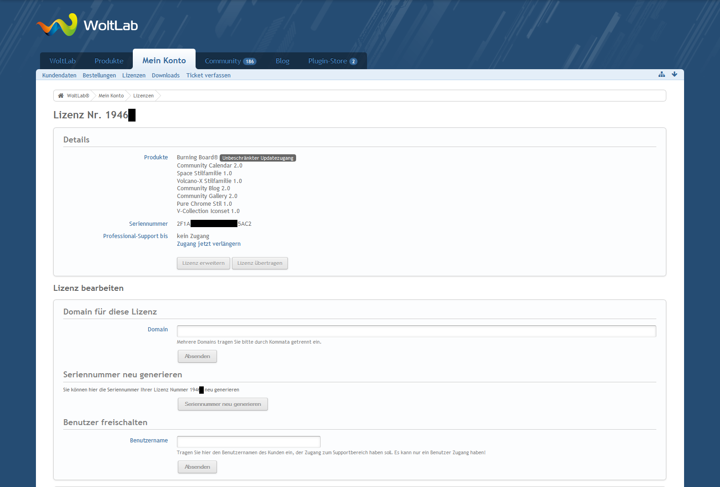Click into the Benutzername text field
Screen dimensions: 720x487
pyautogui.click(x=248, y=442)
